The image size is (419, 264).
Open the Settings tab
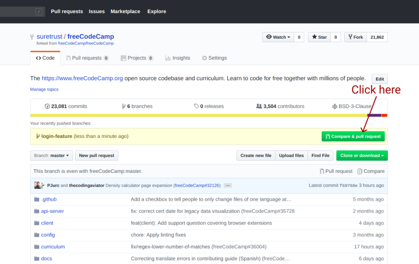214,58
